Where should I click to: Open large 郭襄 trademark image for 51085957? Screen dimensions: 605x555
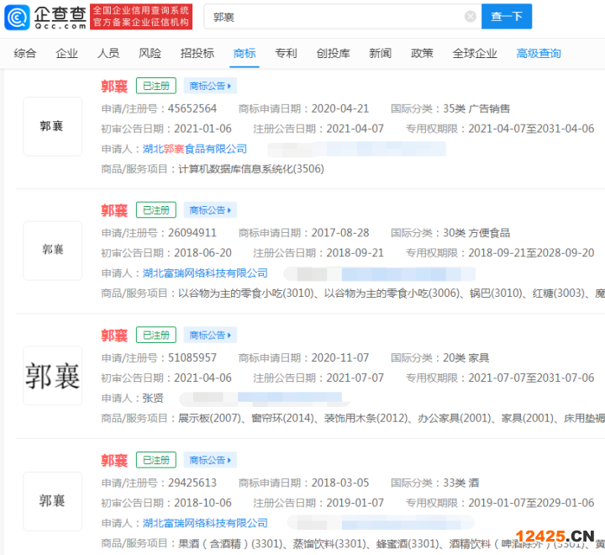(52, 375)
